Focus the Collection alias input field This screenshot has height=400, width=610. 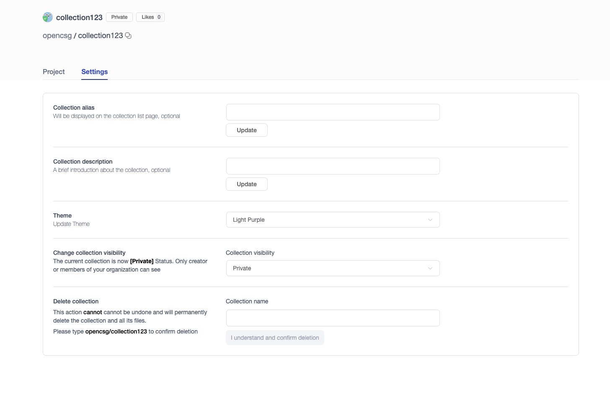[333, 112]
